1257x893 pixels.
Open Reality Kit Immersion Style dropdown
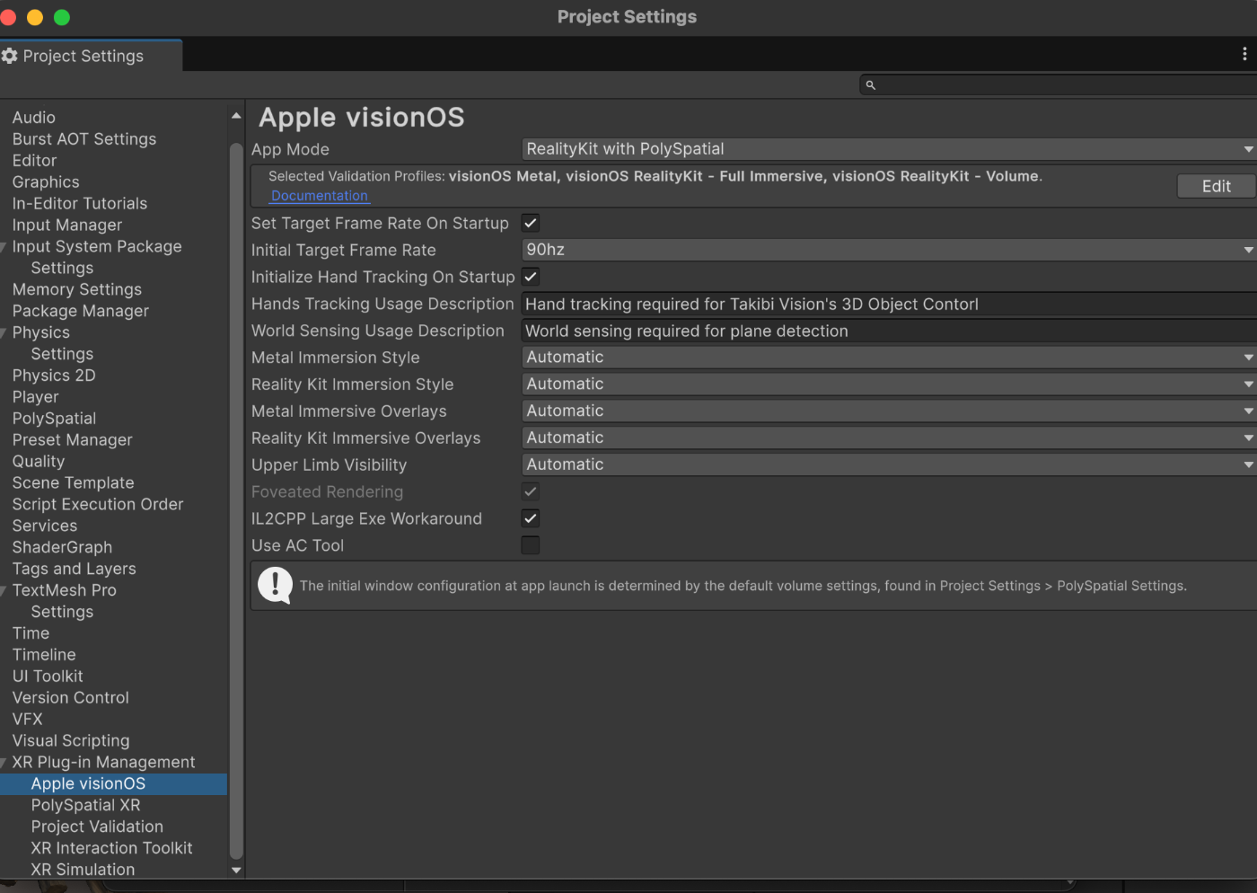coord(889,385)
